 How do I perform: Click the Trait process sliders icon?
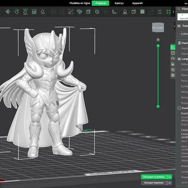coord(179,26)
